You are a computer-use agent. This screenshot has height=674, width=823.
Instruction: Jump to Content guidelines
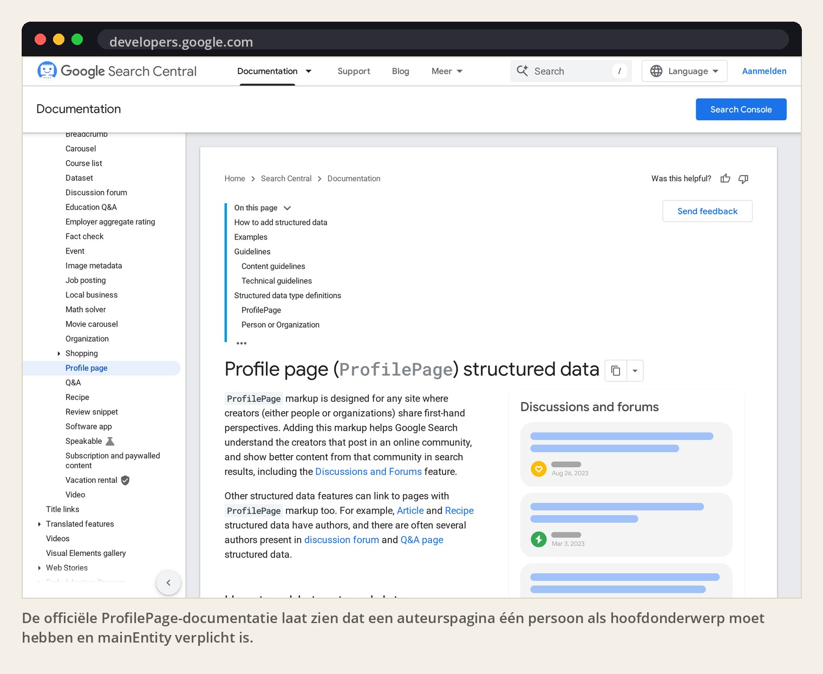click(x=273, y=266)
